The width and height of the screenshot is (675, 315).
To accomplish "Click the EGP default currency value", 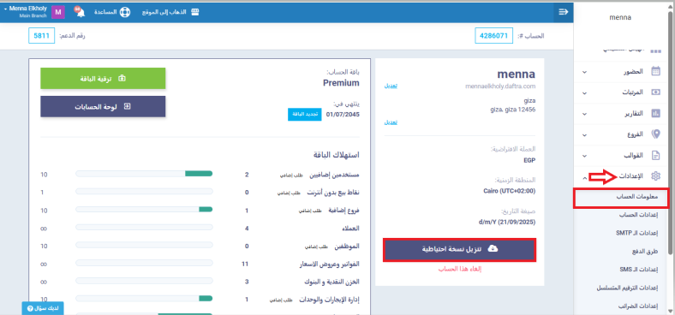I will click(529, 160).
